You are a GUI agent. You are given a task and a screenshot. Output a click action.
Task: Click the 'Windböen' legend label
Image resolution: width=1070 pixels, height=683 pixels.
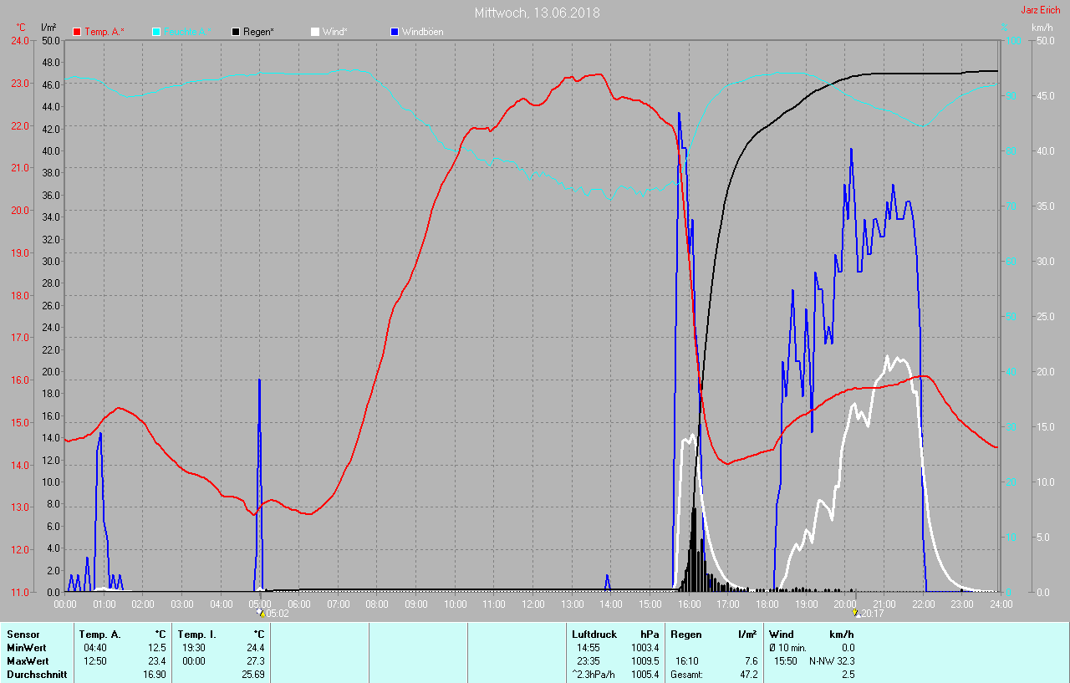click(422, 32)
